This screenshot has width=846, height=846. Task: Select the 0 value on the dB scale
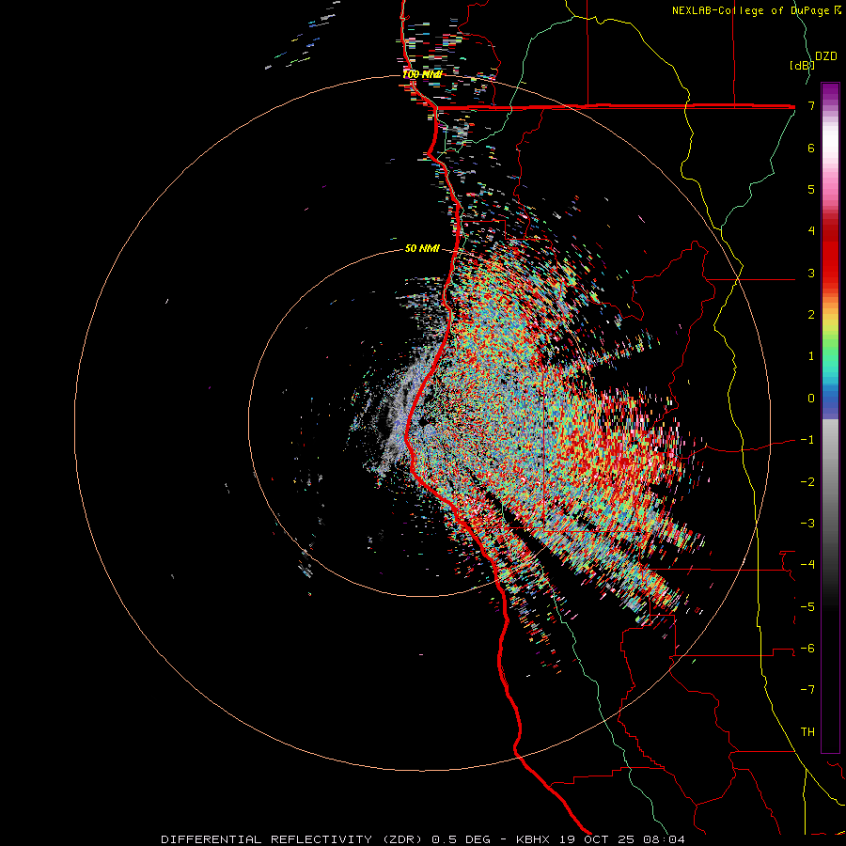click(x=811, y=399)
